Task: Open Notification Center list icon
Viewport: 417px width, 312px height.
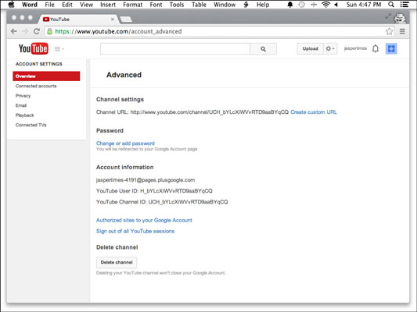Action: coord(404,5)
